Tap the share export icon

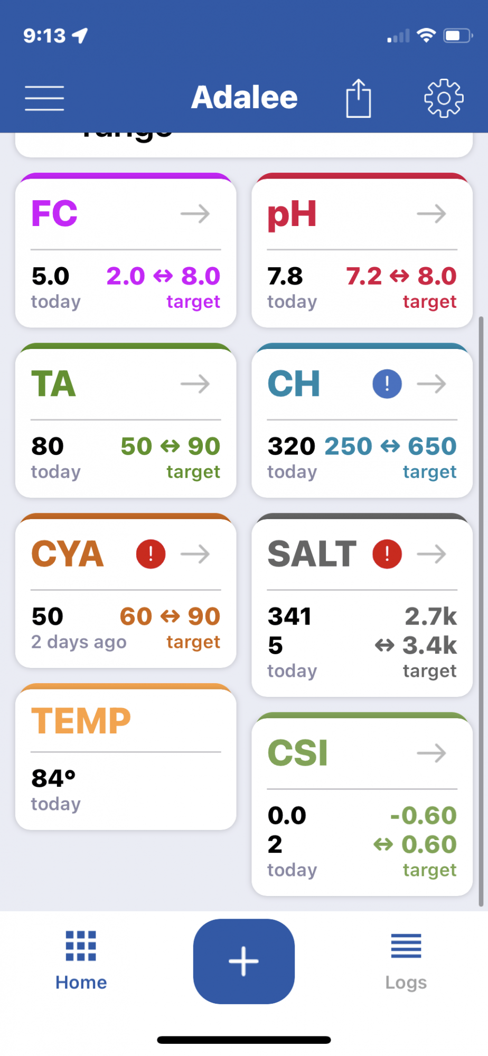pyautogui.click(x=359, y=98)
